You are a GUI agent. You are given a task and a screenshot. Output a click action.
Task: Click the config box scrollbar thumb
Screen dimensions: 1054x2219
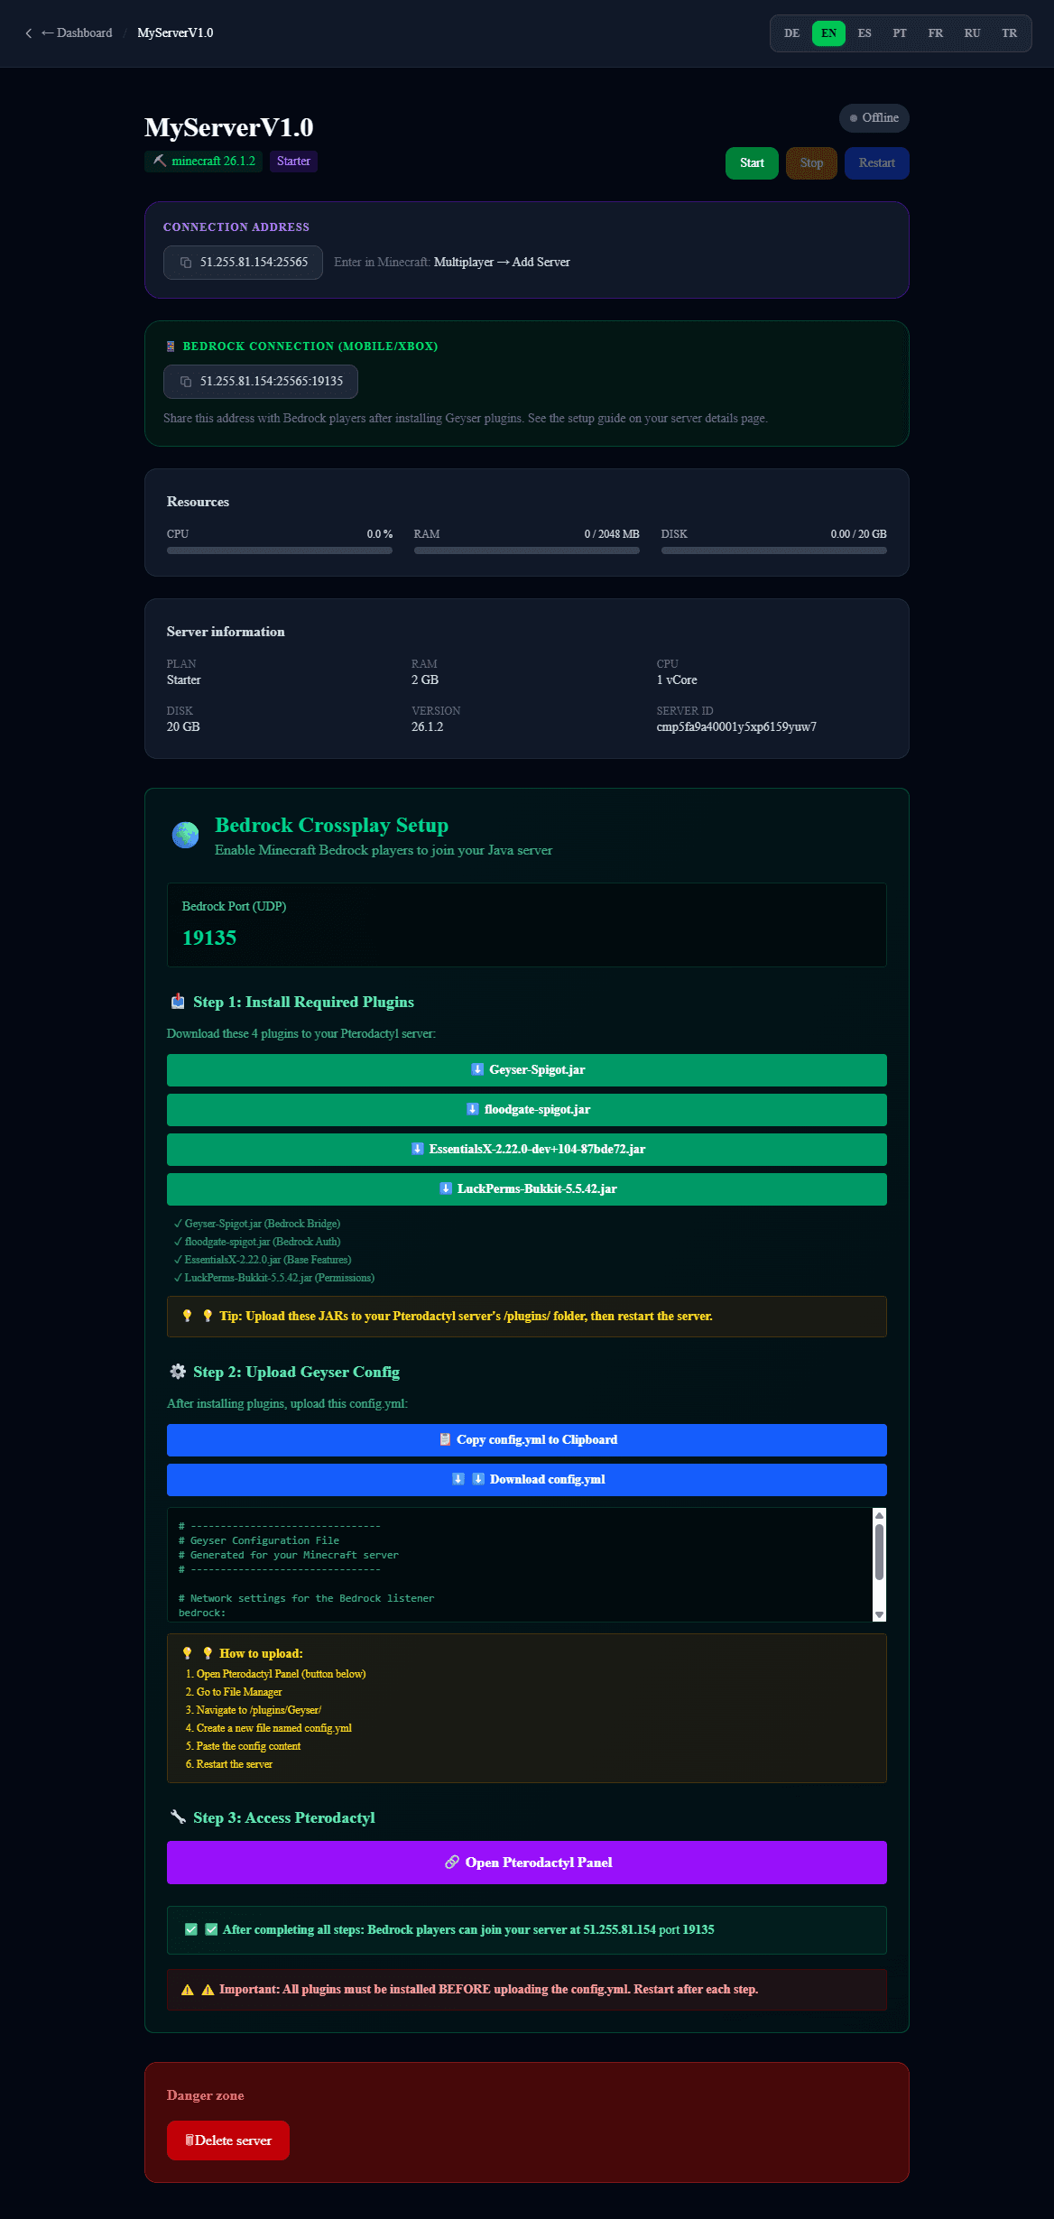pyautogui.click(x=879, y=1552)
